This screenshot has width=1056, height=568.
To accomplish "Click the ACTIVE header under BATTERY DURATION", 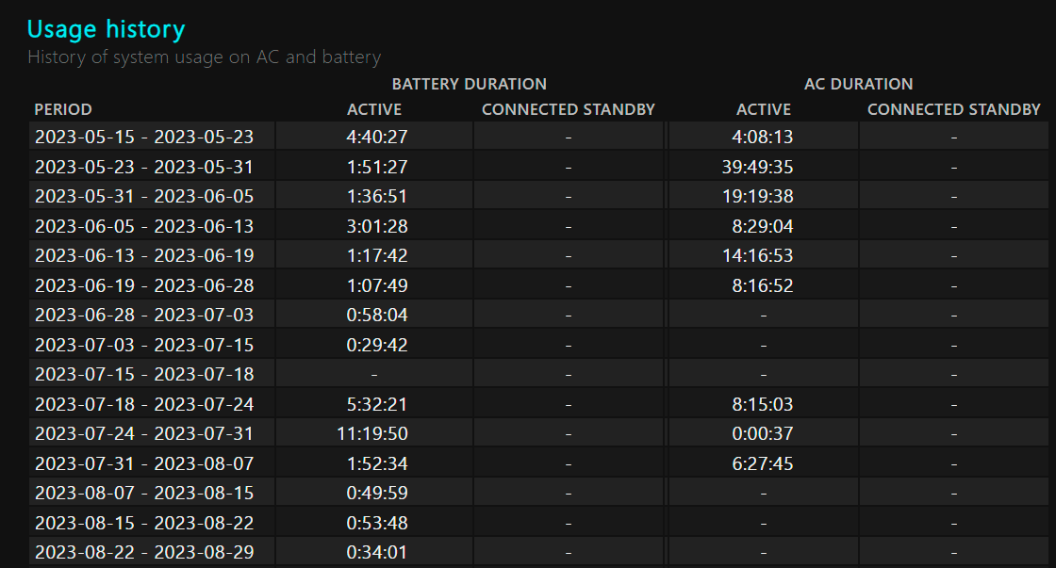I will coord(374,109).
